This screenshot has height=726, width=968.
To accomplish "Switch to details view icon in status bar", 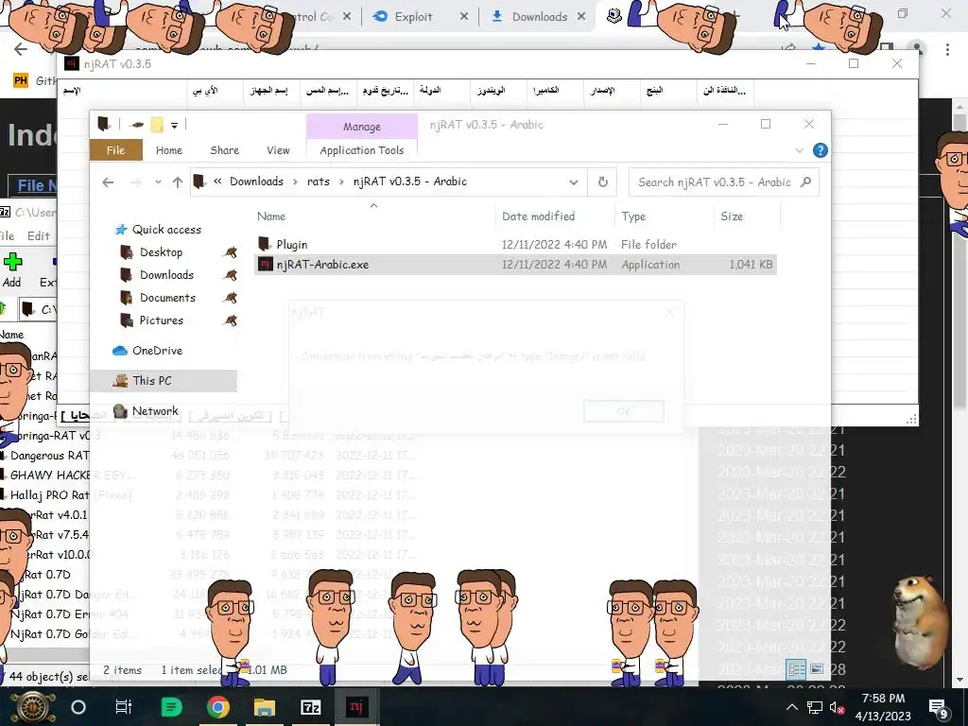I will click(x=796, y=669).
